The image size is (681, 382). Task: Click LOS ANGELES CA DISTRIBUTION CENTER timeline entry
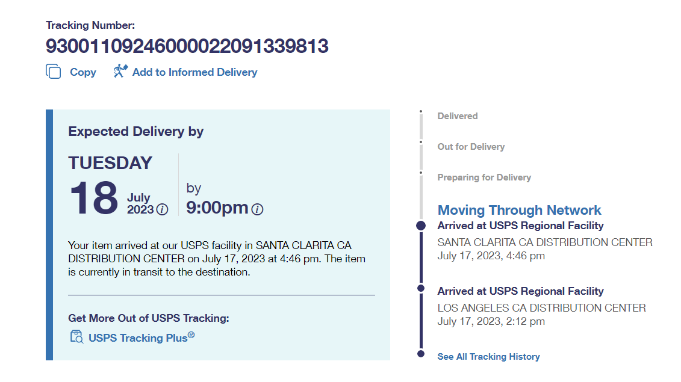click(541, 308)
